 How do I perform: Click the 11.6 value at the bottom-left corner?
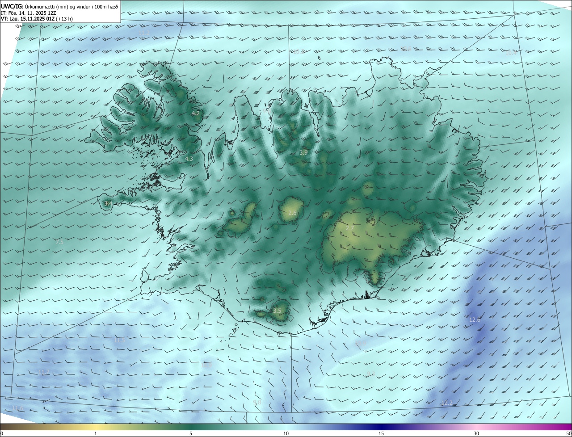[x=17, y=409]
